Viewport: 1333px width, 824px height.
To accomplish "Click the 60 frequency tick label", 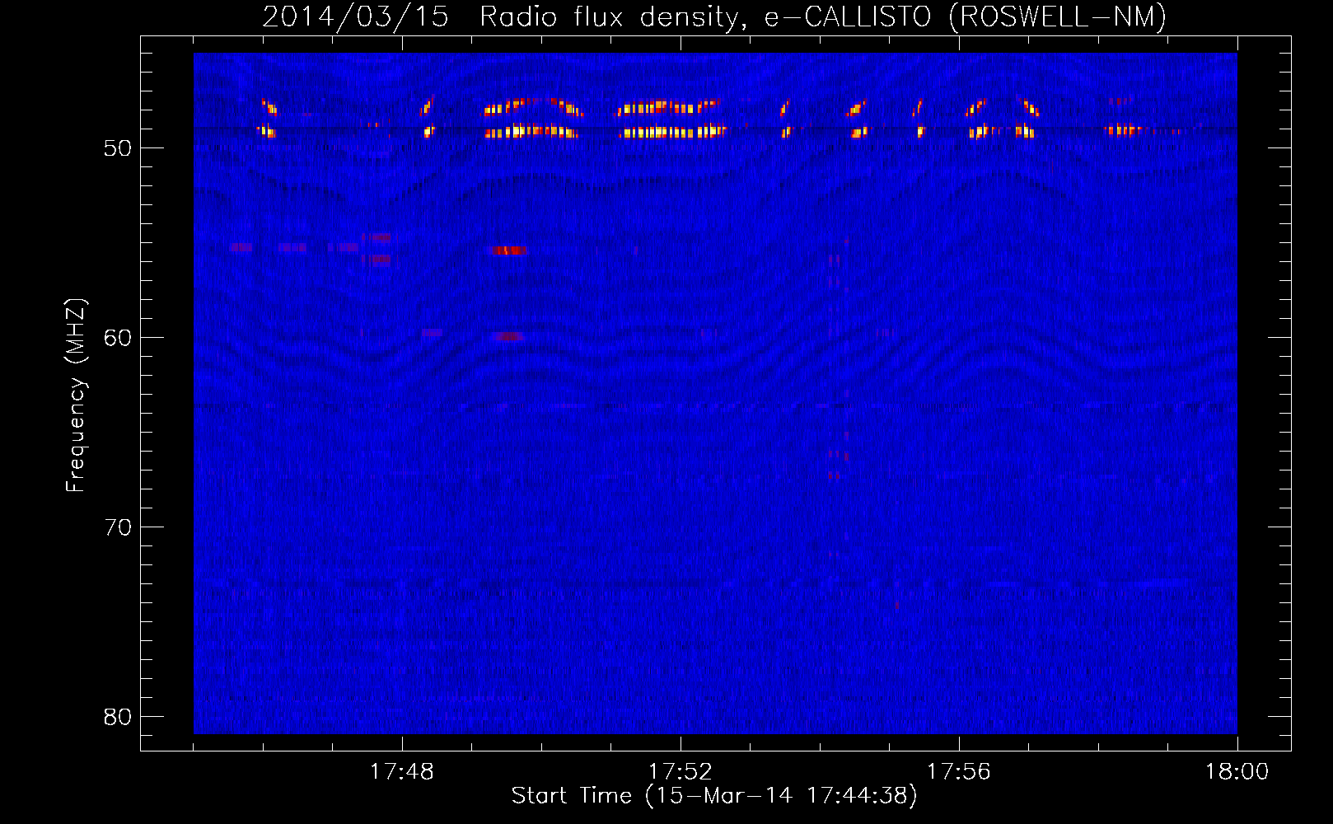I will tap(118, 338).
